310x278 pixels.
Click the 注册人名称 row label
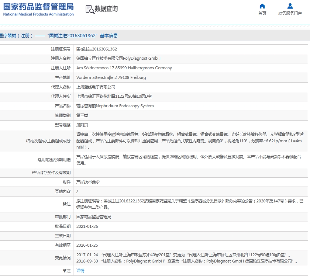tap(61, 58)
